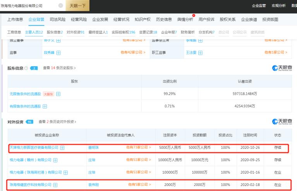Click the plus icon beside 王法雯
The height and width of the screenshot is (191, 297).
pos(200,53)
